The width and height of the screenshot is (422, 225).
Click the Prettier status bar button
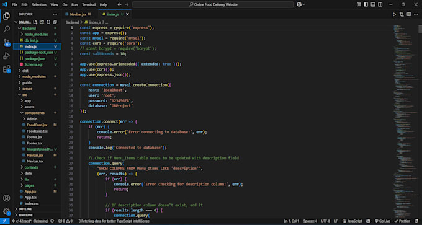[402, 221]
